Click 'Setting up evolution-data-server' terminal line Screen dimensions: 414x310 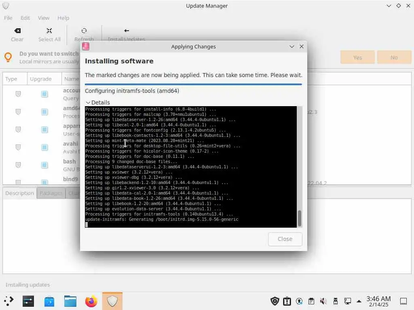tap(153, 209)
